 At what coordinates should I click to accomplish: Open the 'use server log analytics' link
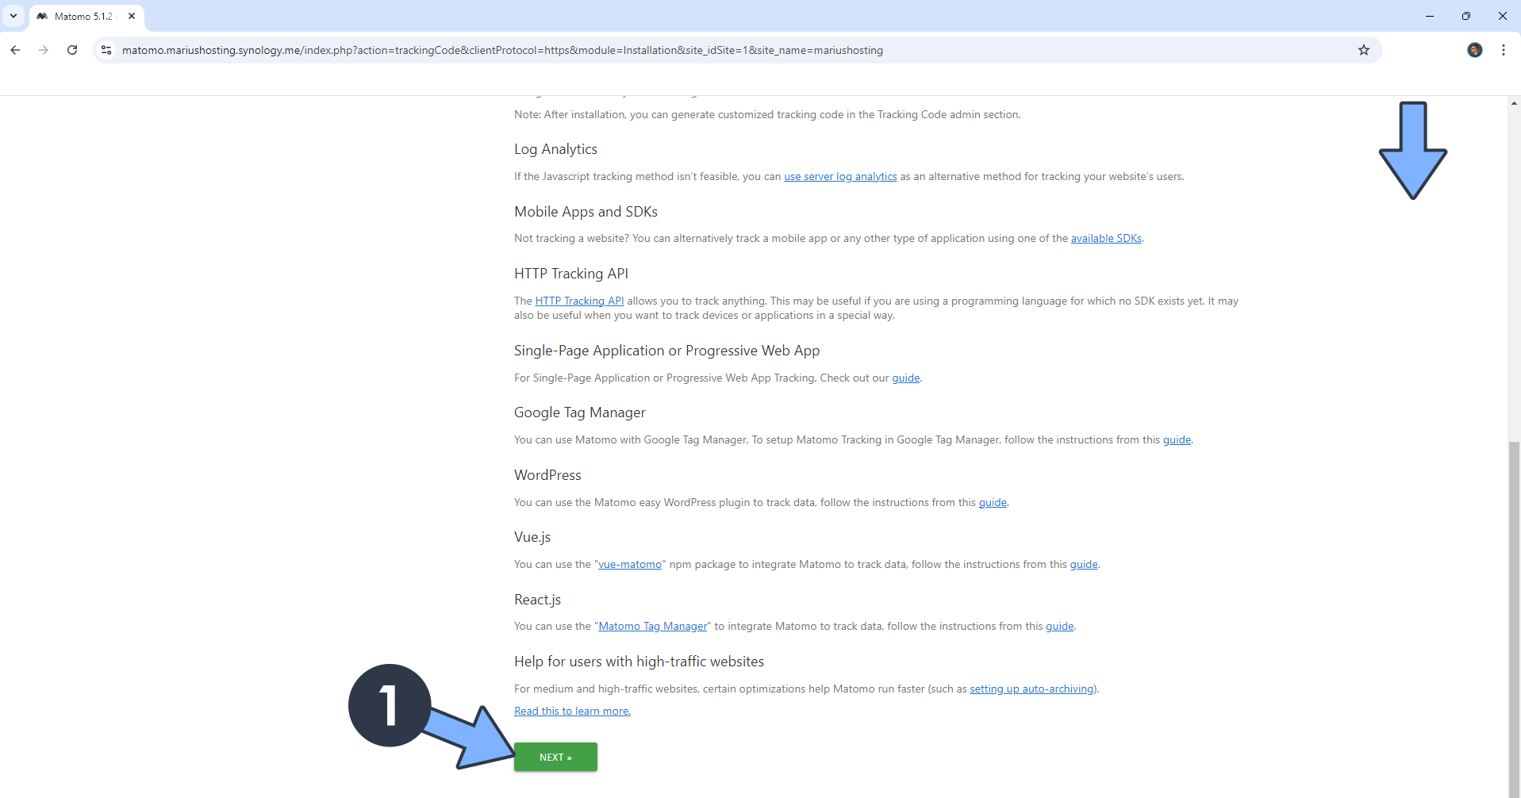[840, 177]
